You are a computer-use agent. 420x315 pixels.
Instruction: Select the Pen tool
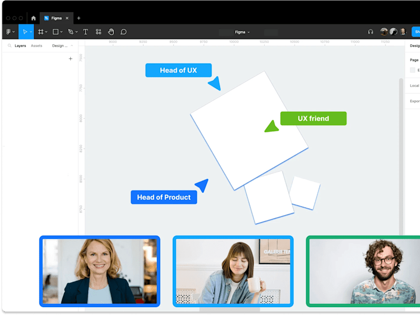[71, 32]
